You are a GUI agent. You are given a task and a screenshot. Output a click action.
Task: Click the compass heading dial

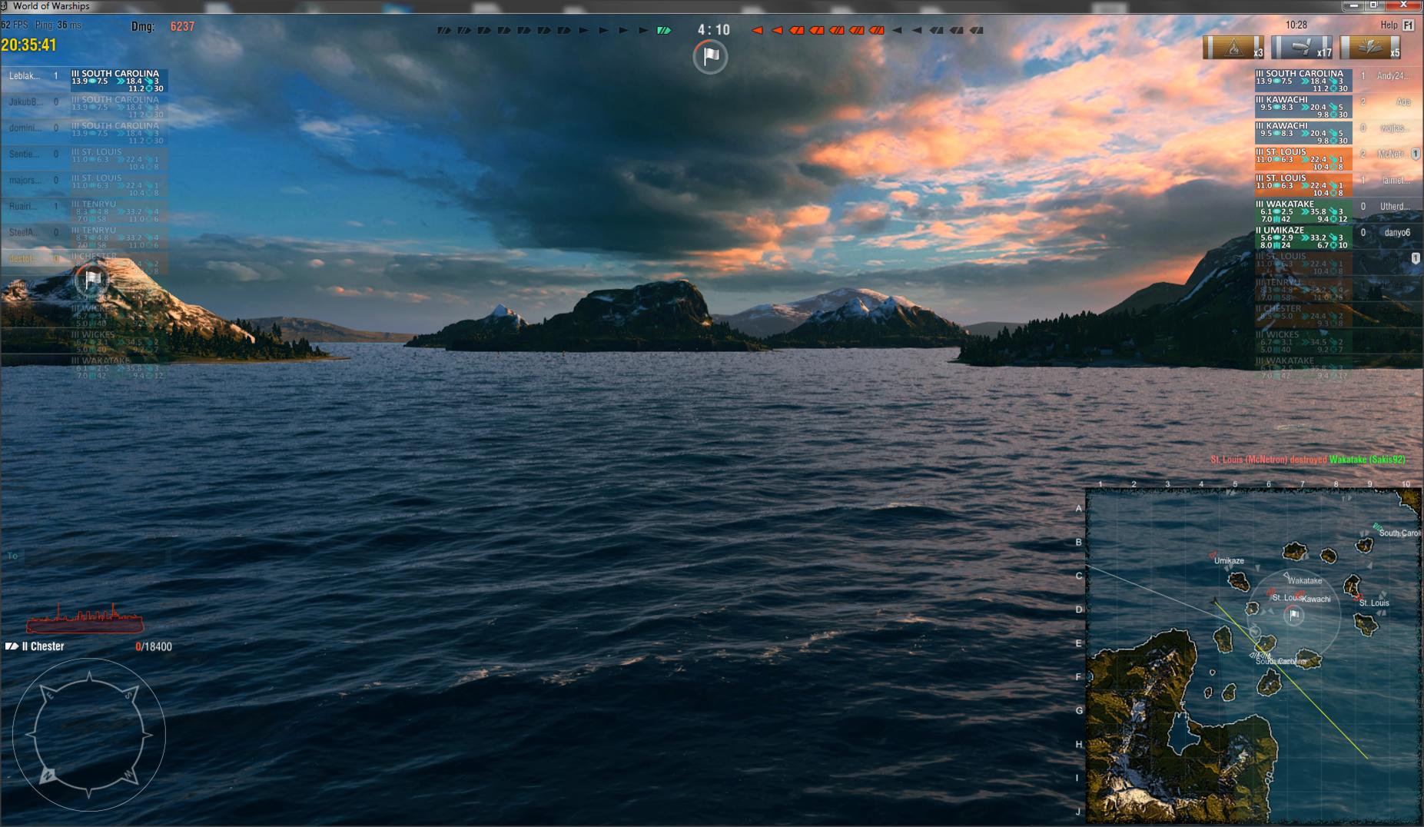tap(89, 734)
